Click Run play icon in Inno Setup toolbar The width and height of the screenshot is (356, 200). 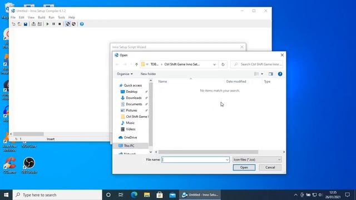(x=47, y=24)
